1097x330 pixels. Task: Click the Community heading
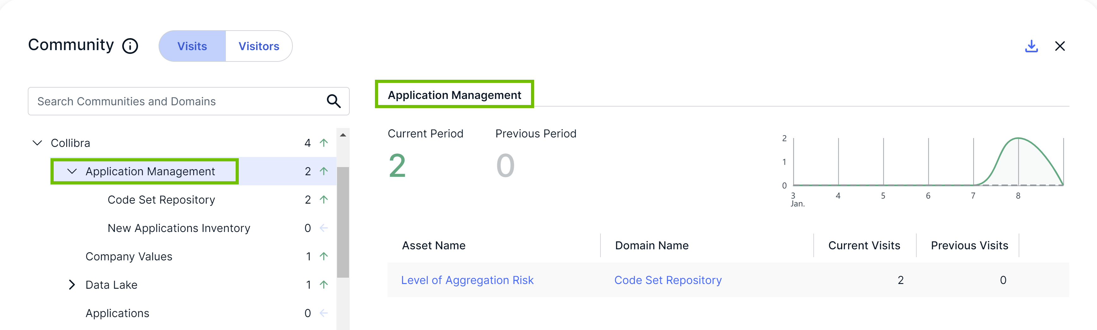(x=71, y=45)
